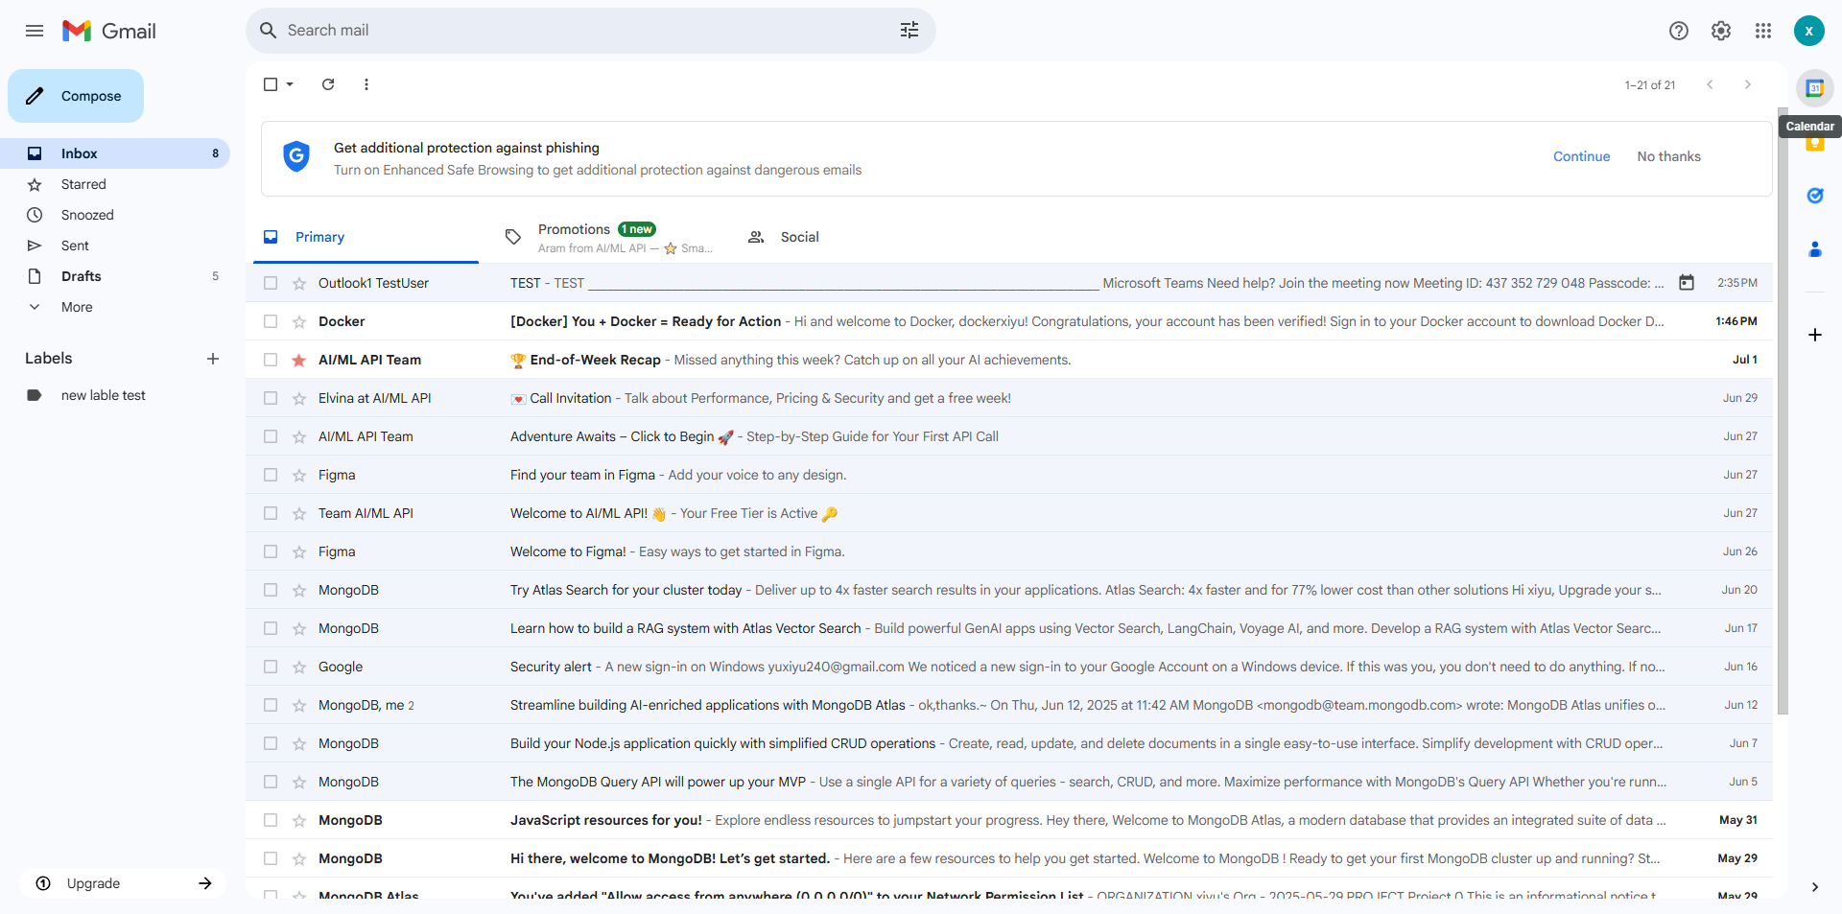Open the main menu hamburger icon
Image resolution: width=1842 pixels, height=914 pixels.
[x=35, y=31]
